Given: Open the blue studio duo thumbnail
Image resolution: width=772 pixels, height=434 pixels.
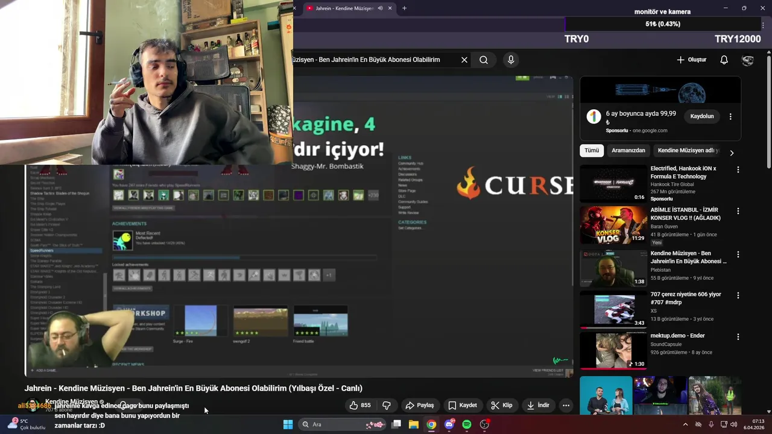Looking at the screenshot, I should [x=606, y=395].
